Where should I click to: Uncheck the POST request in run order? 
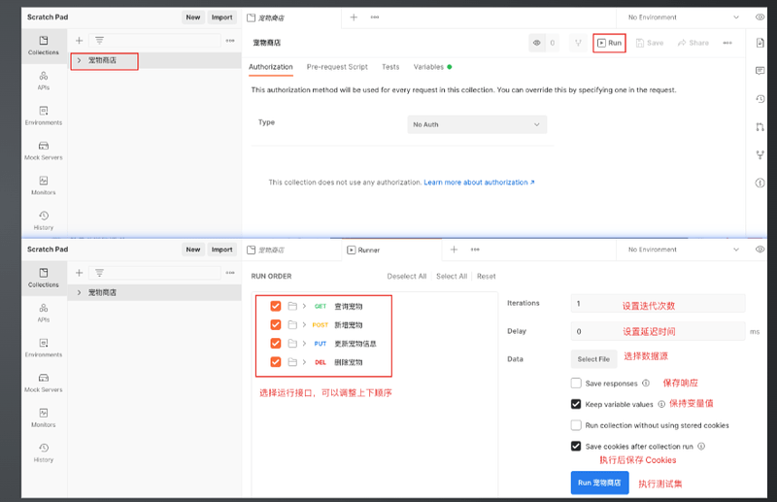[x=276, y=325]
